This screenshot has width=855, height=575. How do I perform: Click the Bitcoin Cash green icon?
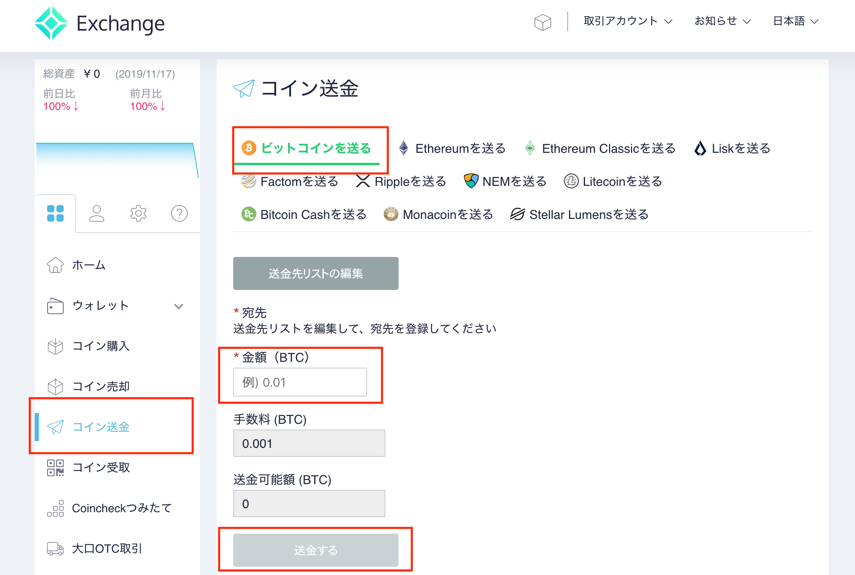[x=249, y=214]
